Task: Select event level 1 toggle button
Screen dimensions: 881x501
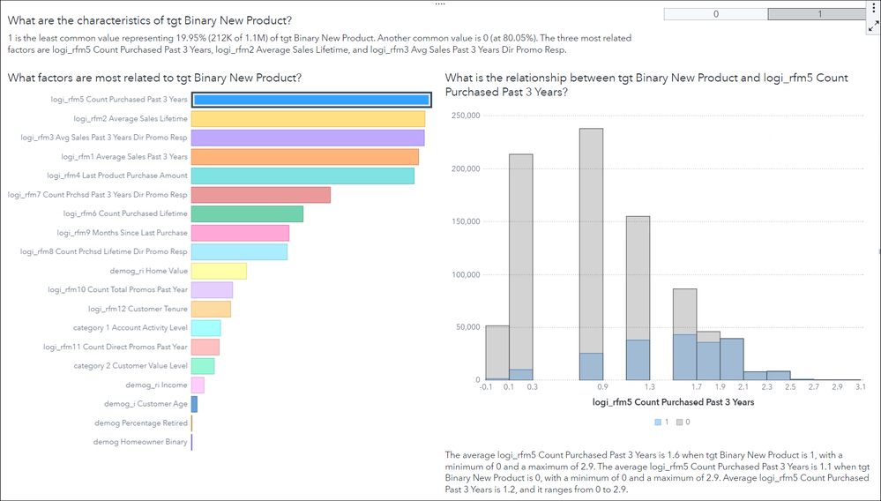Action: 819,14
